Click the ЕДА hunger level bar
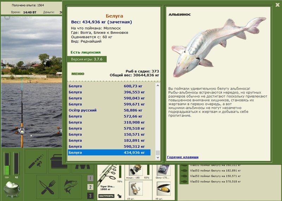Viewport: 282px width, 201px height. coord(7,164)
